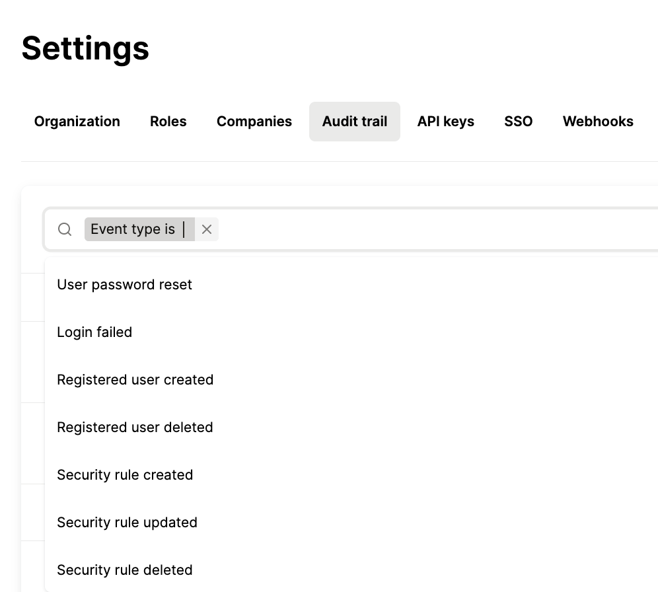Select 'Security rule created' from suggestions

pyautogui.click(x=126, y=474)
